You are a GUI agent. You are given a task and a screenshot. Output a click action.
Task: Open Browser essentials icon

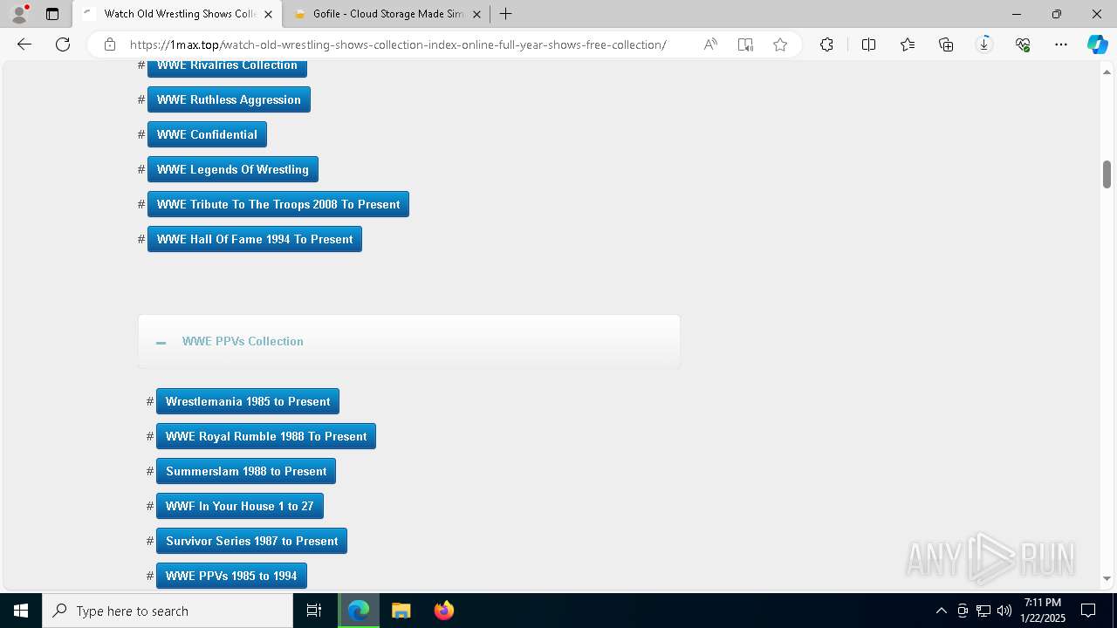tap(1023, 44)
